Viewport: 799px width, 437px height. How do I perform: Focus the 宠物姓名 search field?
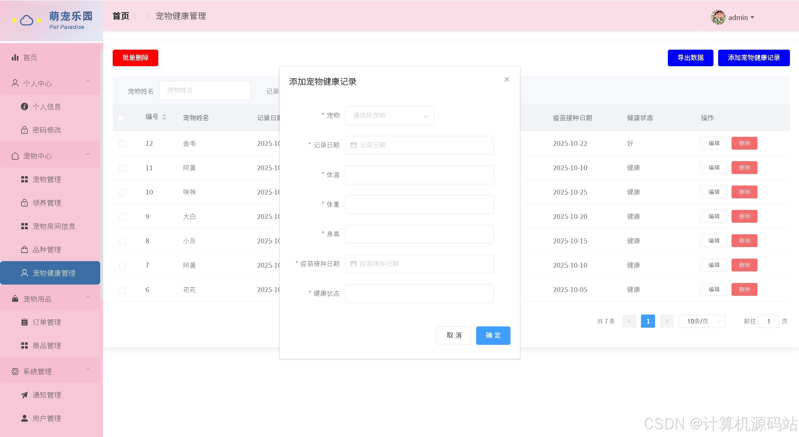[205, 90]
